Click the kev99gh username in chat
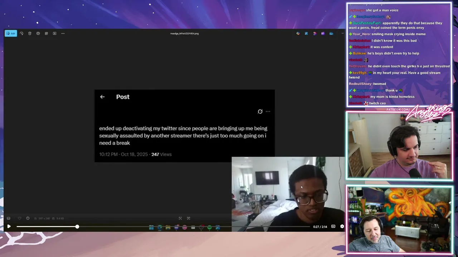This screenshot has width=458, height=257. (360, 73)
